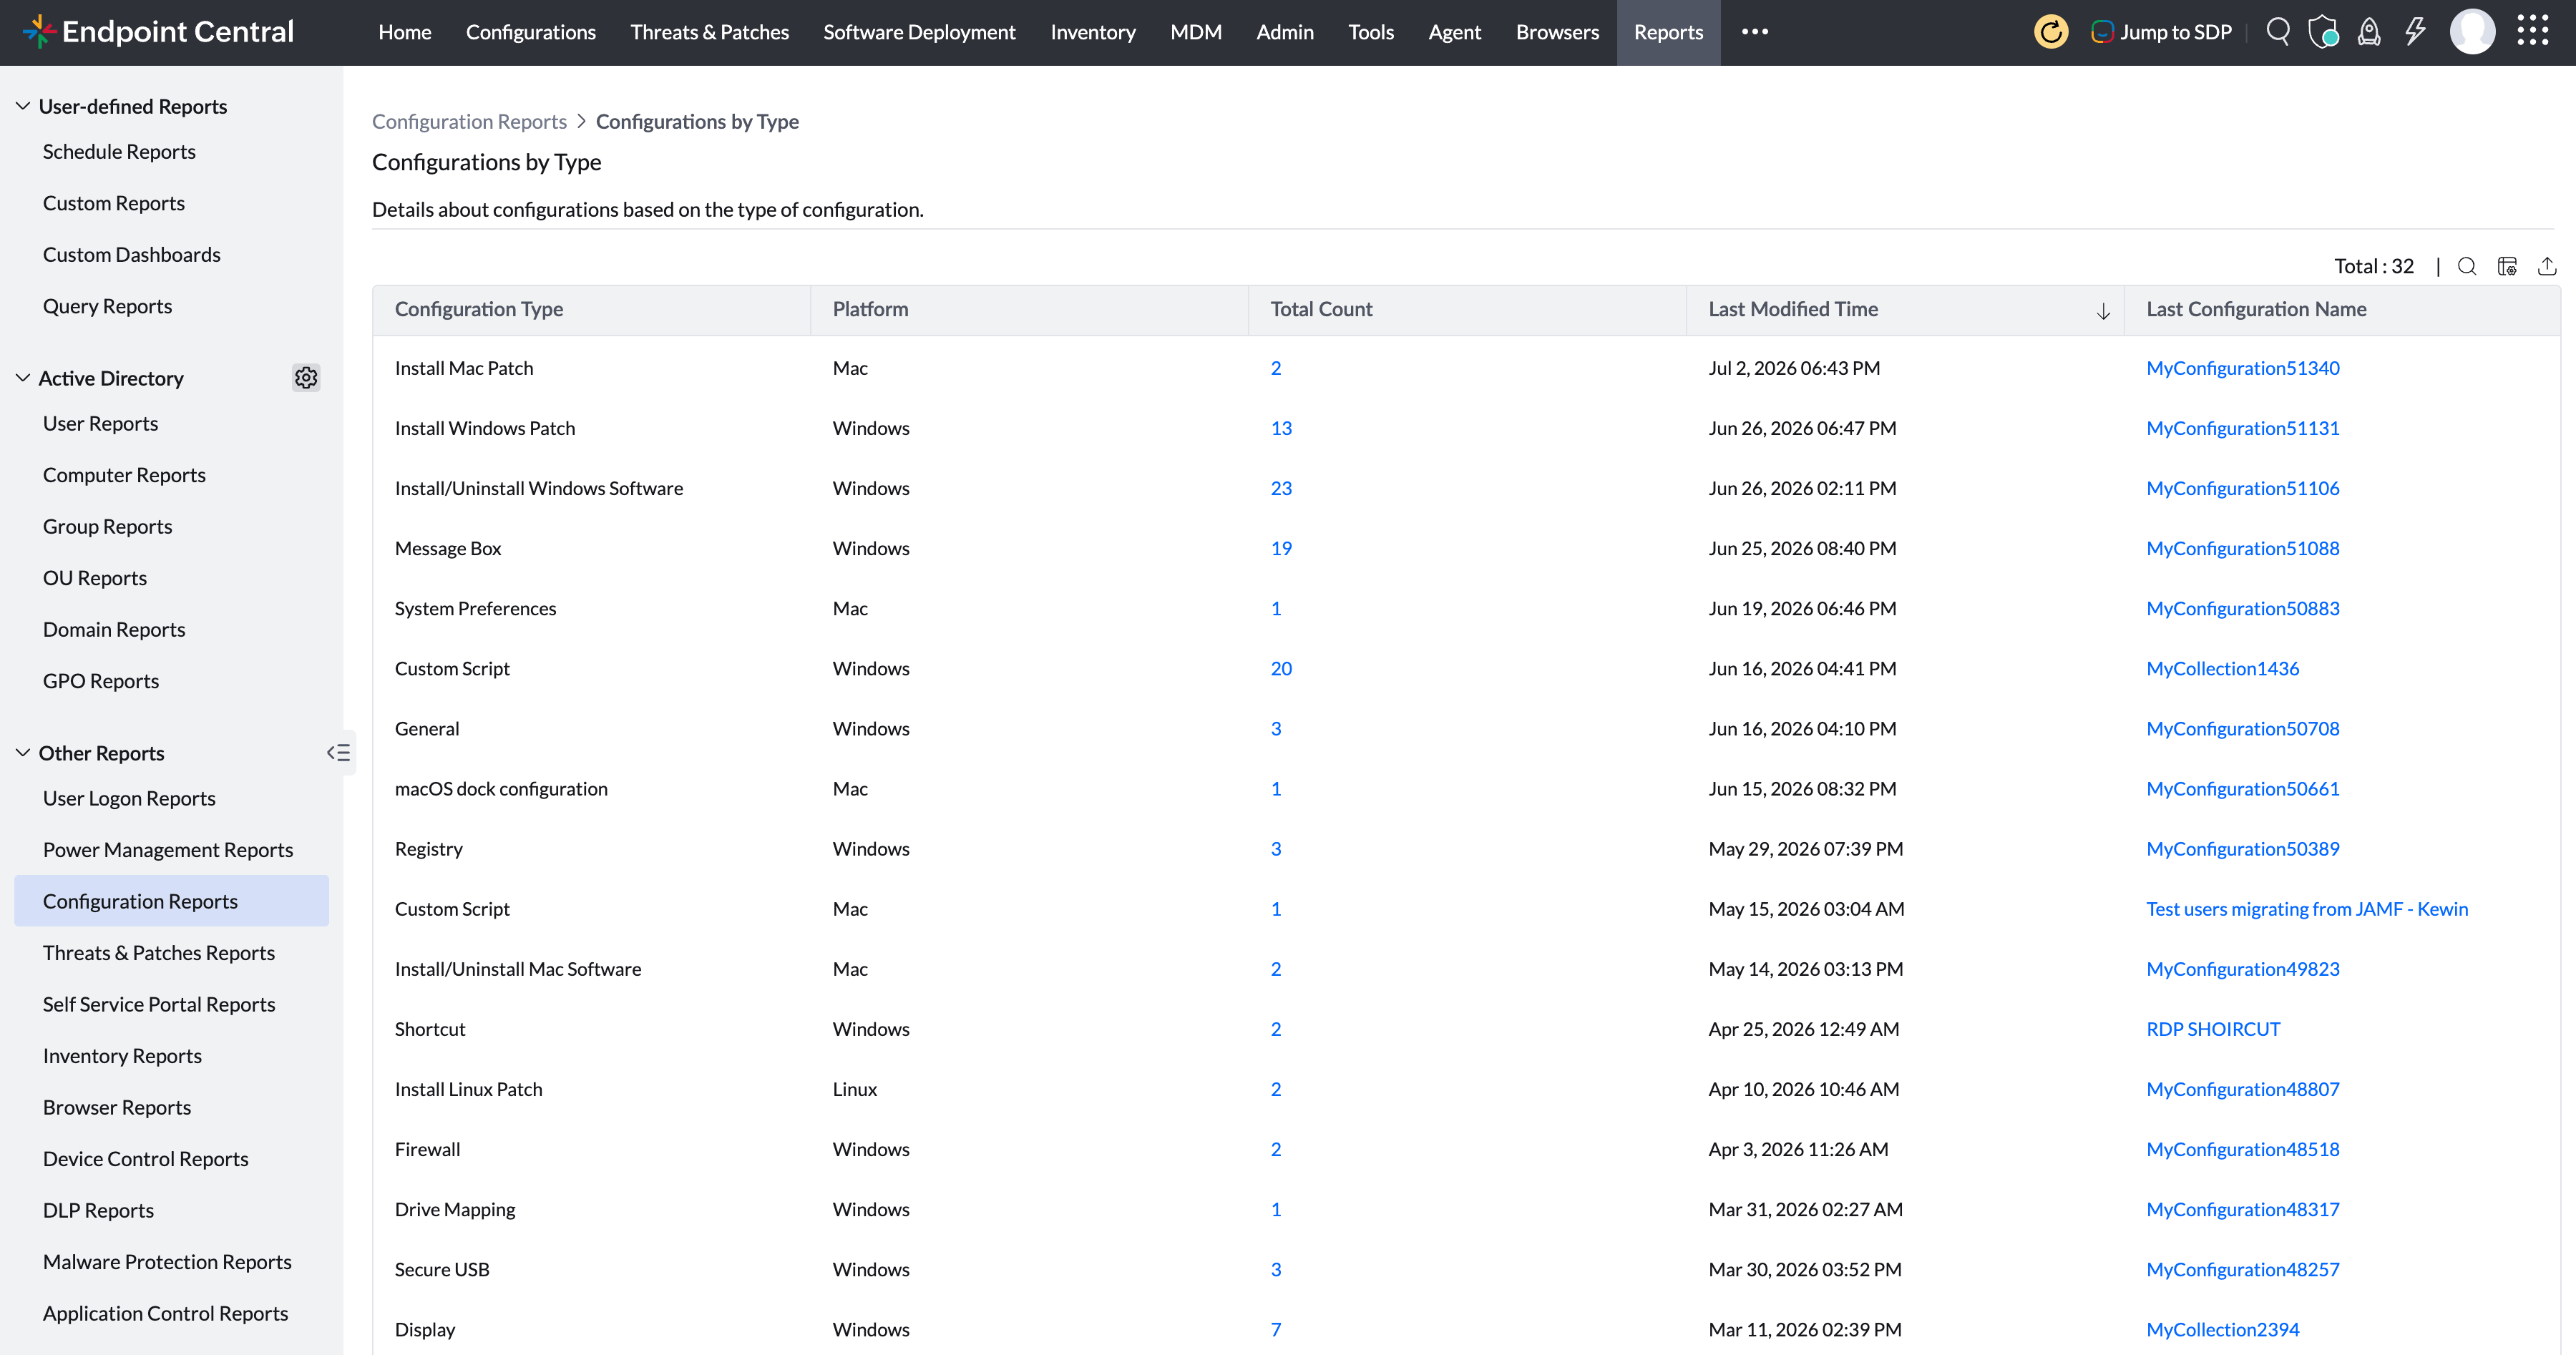
Task: Open the Admin tab
Action: (1284, 32)
